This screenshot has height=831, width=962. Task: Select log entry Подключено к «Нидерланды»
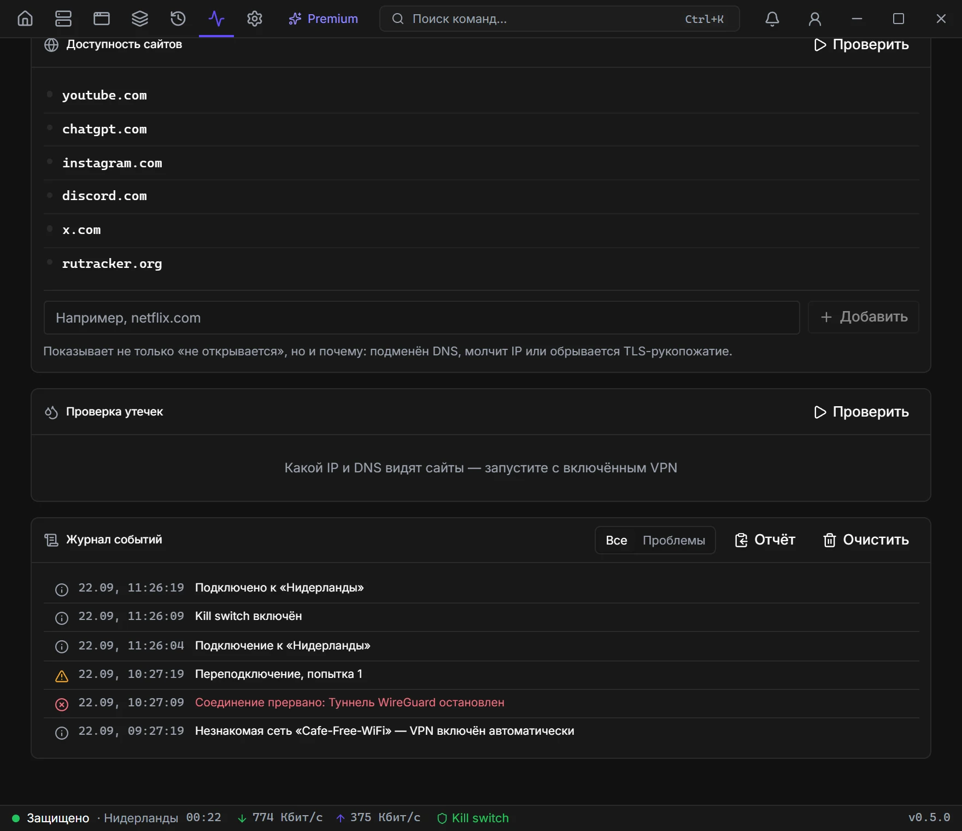(x=482, y=588)
